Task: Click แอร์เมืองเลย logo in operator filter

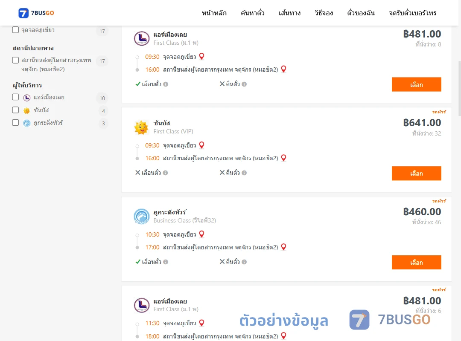Action: coord(27,98)
